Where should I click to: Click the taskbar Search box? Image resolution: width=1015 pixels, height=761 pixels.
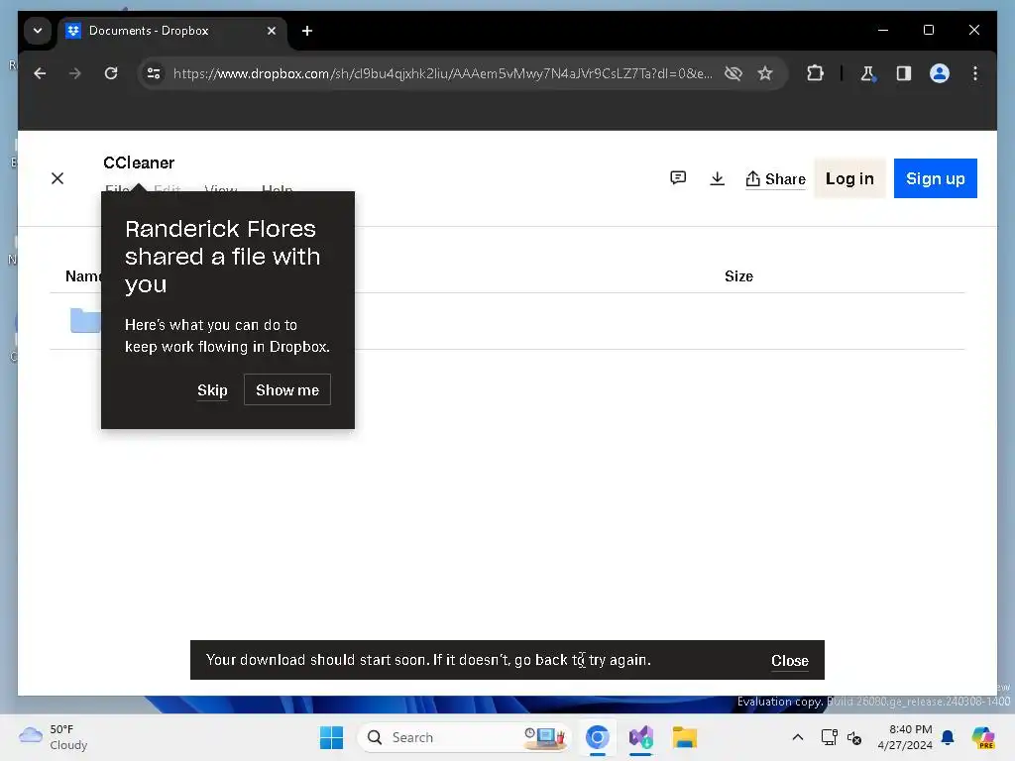464,737
